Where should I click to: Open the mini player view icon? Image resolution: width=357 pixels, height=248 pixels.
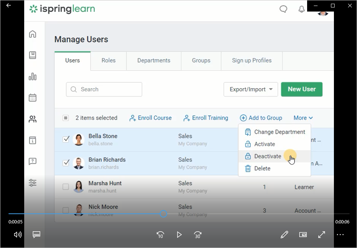click(303, 235)
